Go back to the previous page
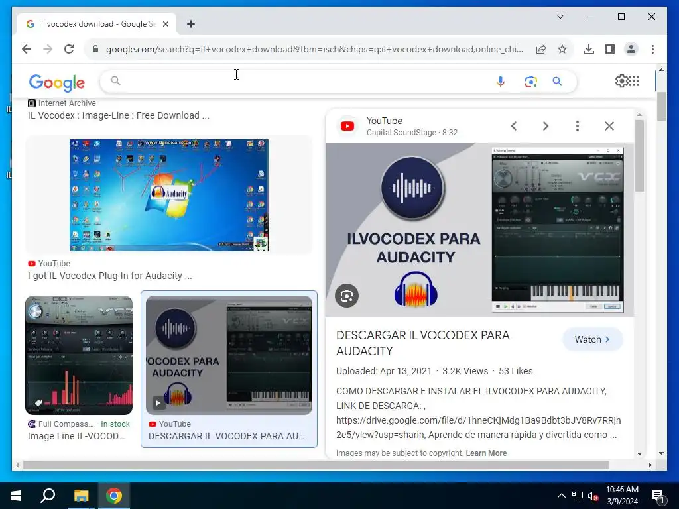 27,49
